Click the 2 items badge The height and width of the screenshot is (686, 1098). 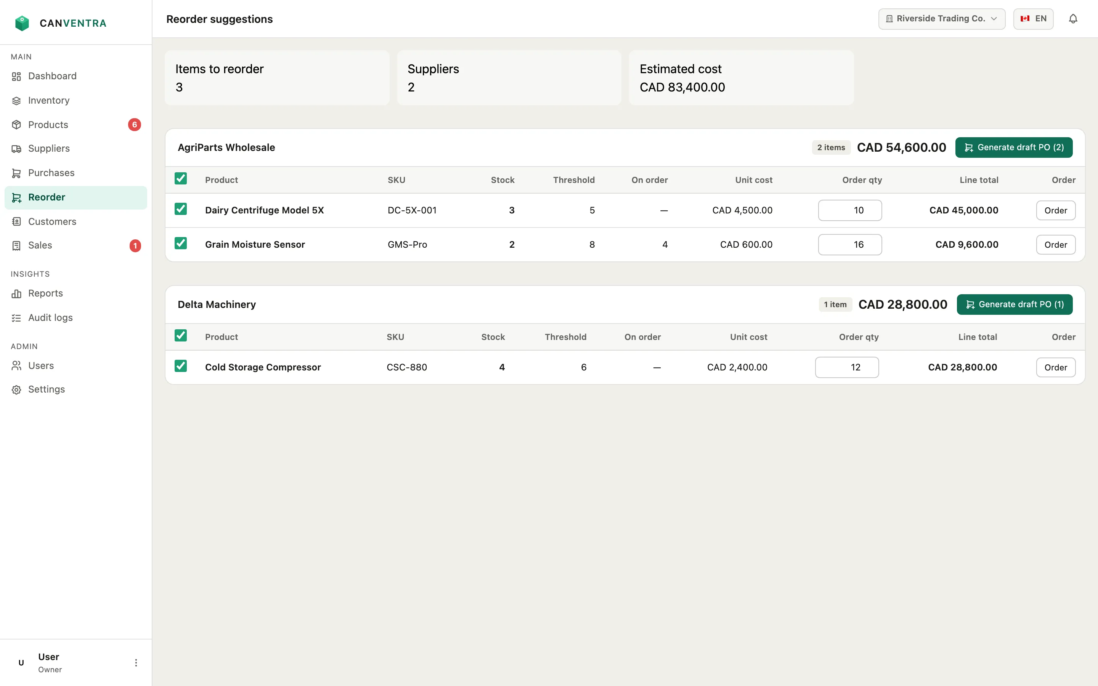coord(831,147)
